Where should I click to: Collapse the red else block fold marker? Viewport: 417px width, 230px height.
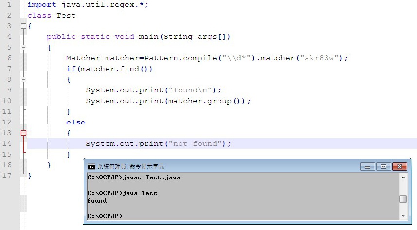23,133
